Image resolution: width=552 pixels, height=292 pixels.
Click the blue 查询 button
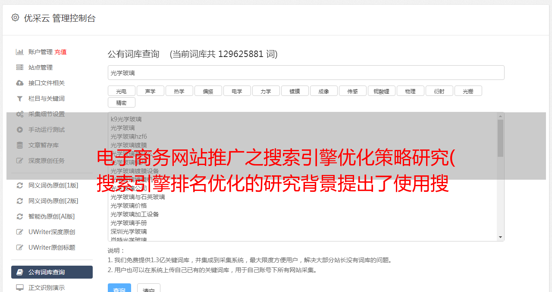click(x=119, y=289)
